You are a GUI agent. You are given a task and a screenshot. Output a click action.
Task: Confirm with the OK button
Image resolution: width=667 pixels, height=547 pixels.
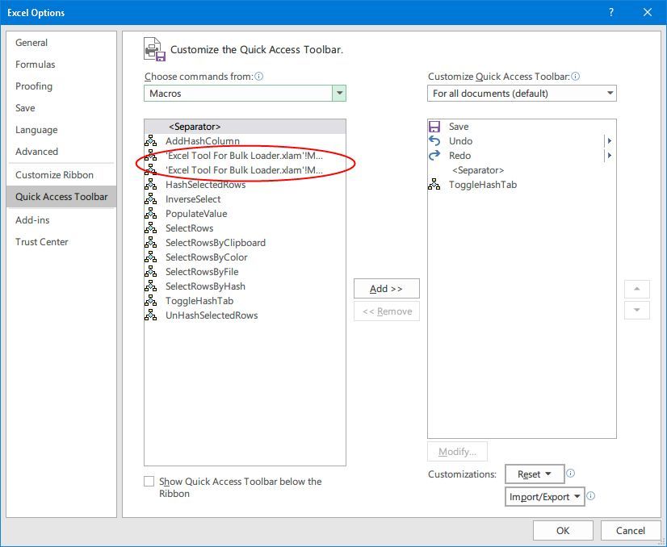click(x=563, y=530)
